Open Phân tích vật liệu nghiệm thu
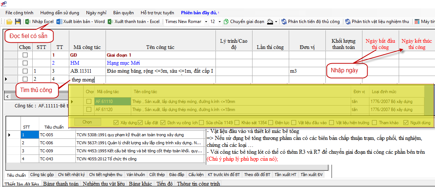This screenshot has height=187, width=435. [x=377, y=22]
